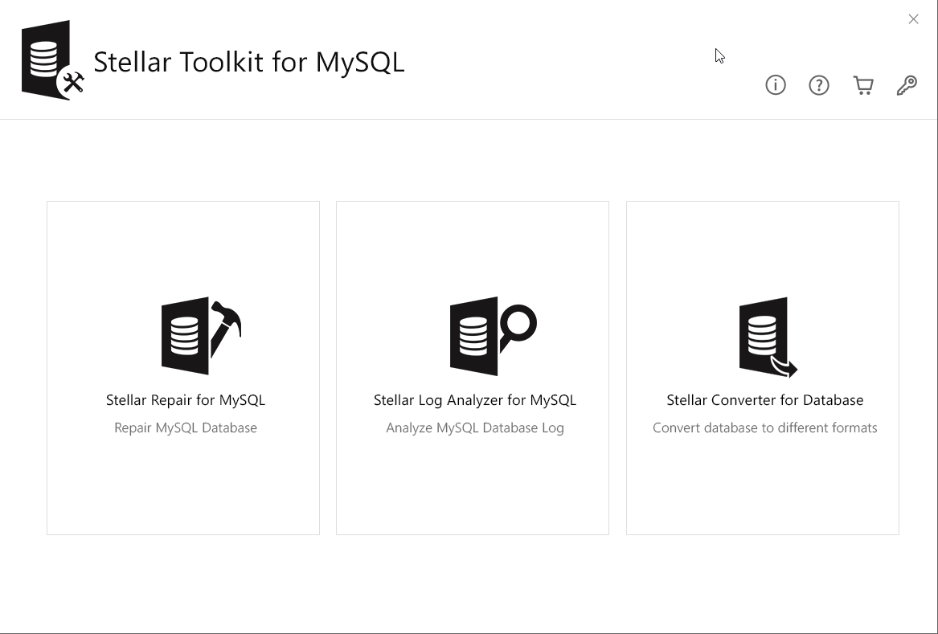Close the Stellar Toolkit window
This screenshot has width=938, height=634.
(x=913, y=18)
